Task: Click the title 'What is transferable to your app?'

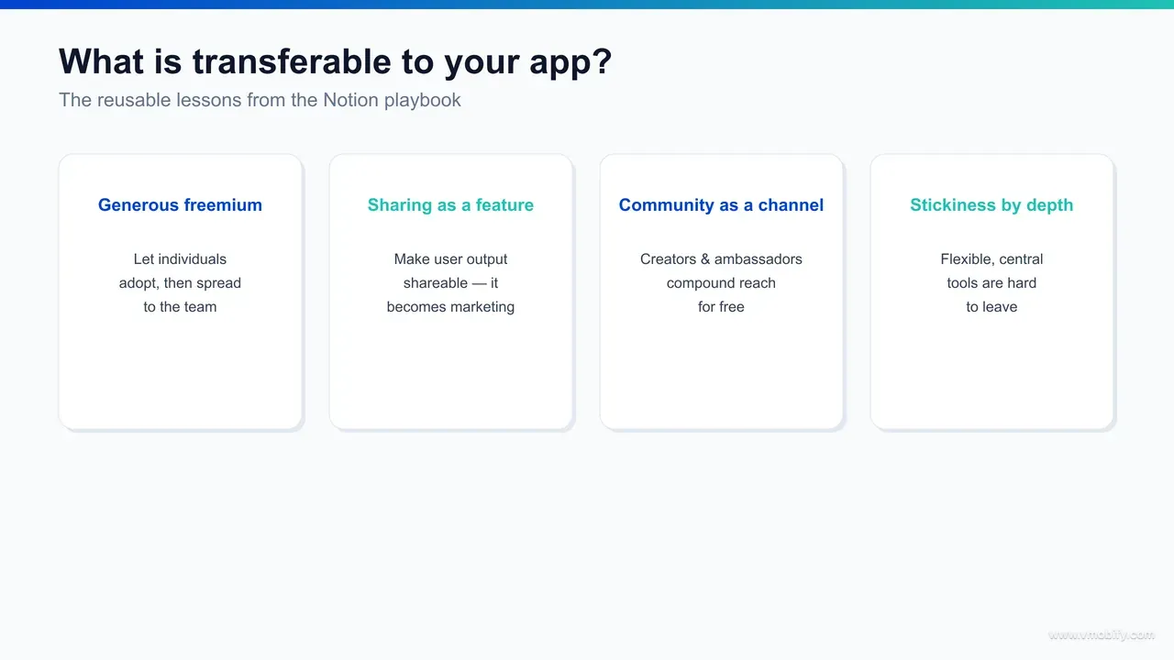Action: [x=336, y=61]
